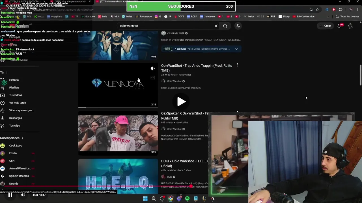362x203 pixels.
Task: Click the large play button overlay
Action: [x=181, y=101]
